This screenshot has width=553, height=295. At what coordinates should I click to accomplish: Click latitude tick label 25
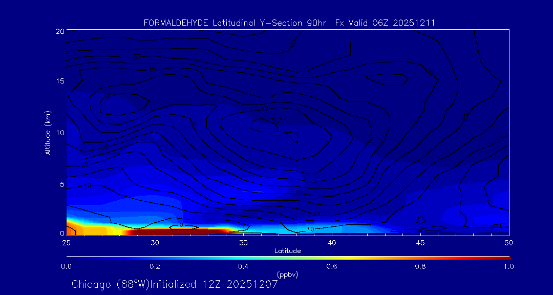pos(66,242)
